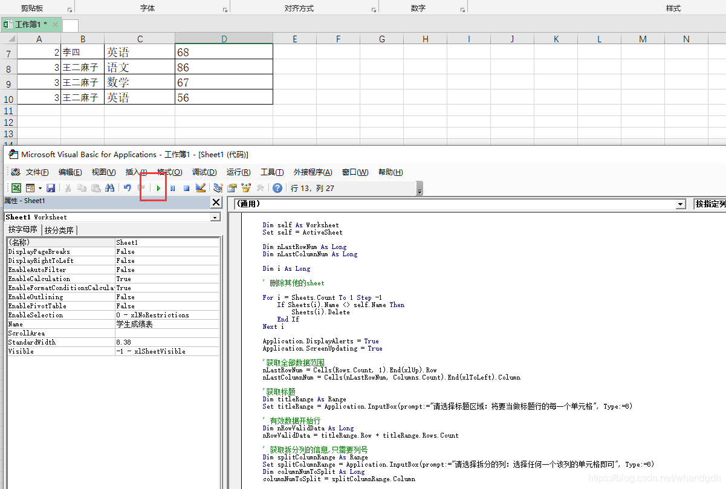Open the 运行(R) menu
Screen dimensions: 726x489
coord(238,172)
